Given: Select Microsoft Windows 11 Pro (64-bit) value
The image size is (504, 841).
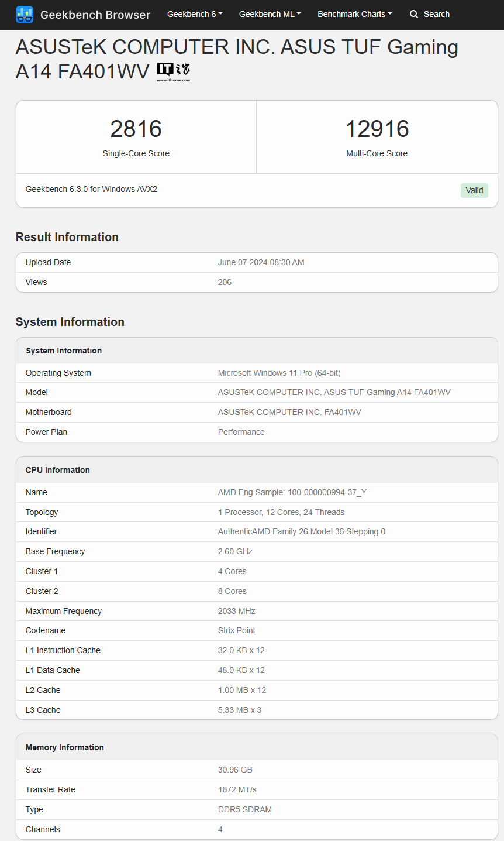Looking at the screenshot, I should tap(279, 373).
